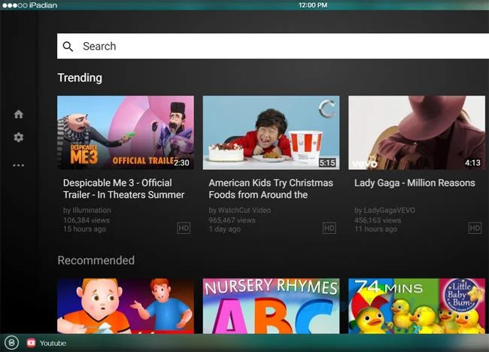Open the 74 Mins Little Baby Bum thumbnail

point(417,306)
